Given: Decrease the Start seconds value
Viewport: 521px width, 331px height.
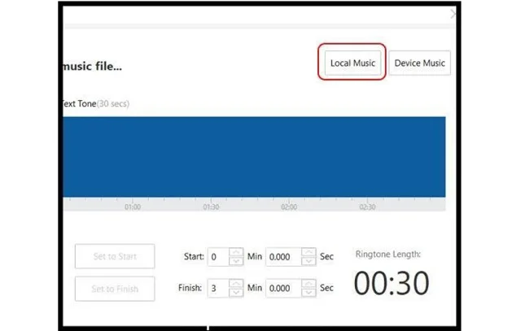Looking at the screenshot, I should tap(309, 261).
